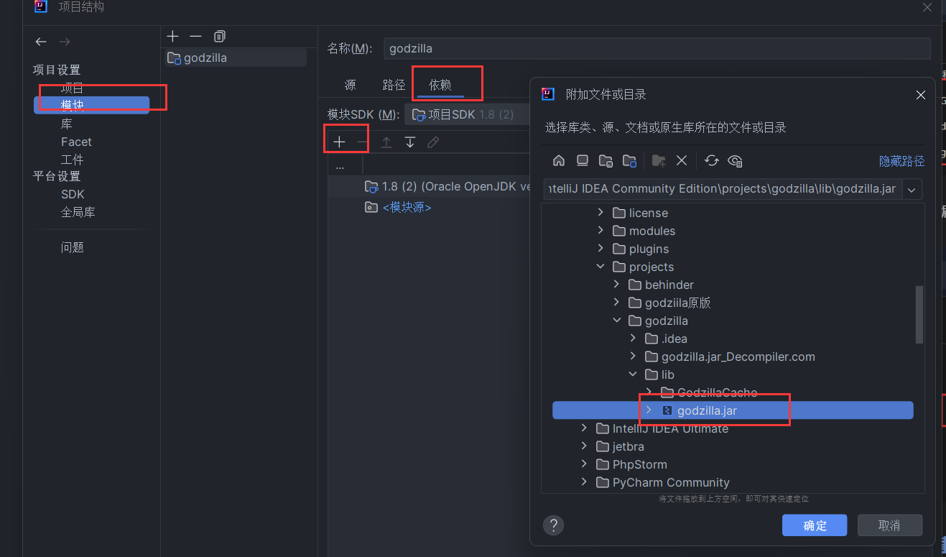Select godzilla.jar_Decompiler.com folder

point(738,356)
